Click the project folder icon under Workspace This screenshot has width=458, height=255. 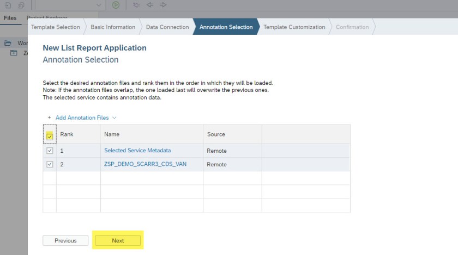click(x=14, y=53)
